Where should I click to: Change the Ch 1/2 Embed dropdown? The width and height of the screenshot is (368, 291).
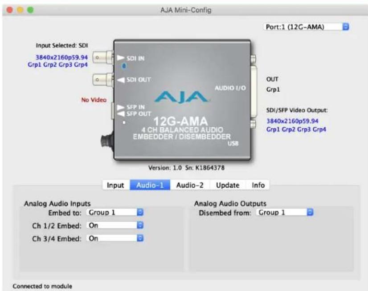(115, 225)
